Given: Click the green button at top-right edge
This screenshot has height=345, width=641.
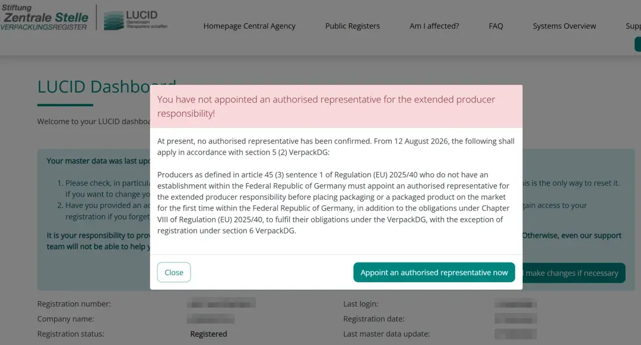Looking at the screenshot, I should click(637, 44).
